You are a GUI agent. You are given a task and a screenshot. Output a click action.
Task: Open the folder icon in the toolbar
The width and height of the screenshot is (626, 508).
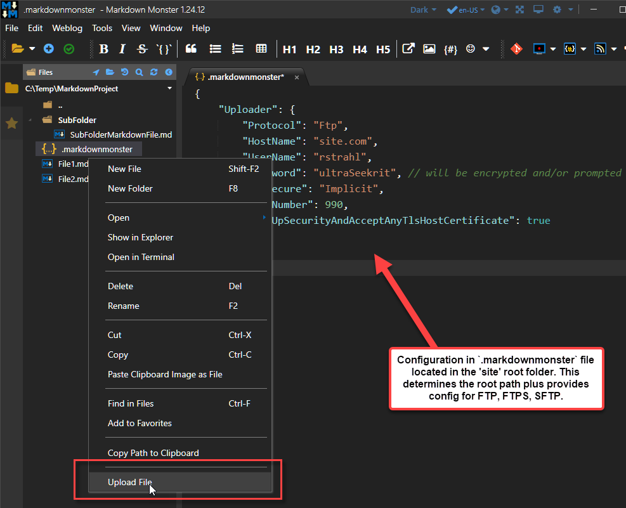[18, 49]
